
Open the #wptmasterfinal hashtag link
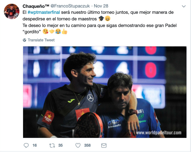pos(44,12)
